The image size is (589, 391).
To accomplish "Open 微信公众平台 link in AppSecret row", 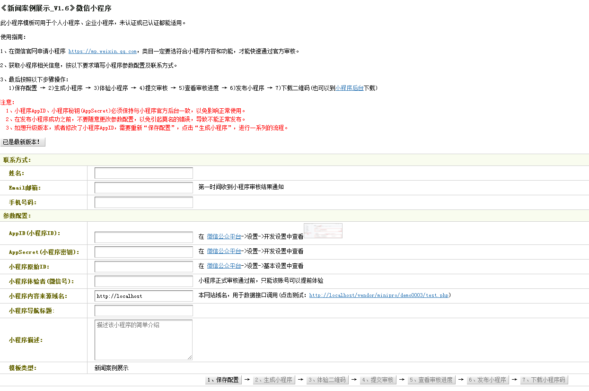I will tap(224, 252).
